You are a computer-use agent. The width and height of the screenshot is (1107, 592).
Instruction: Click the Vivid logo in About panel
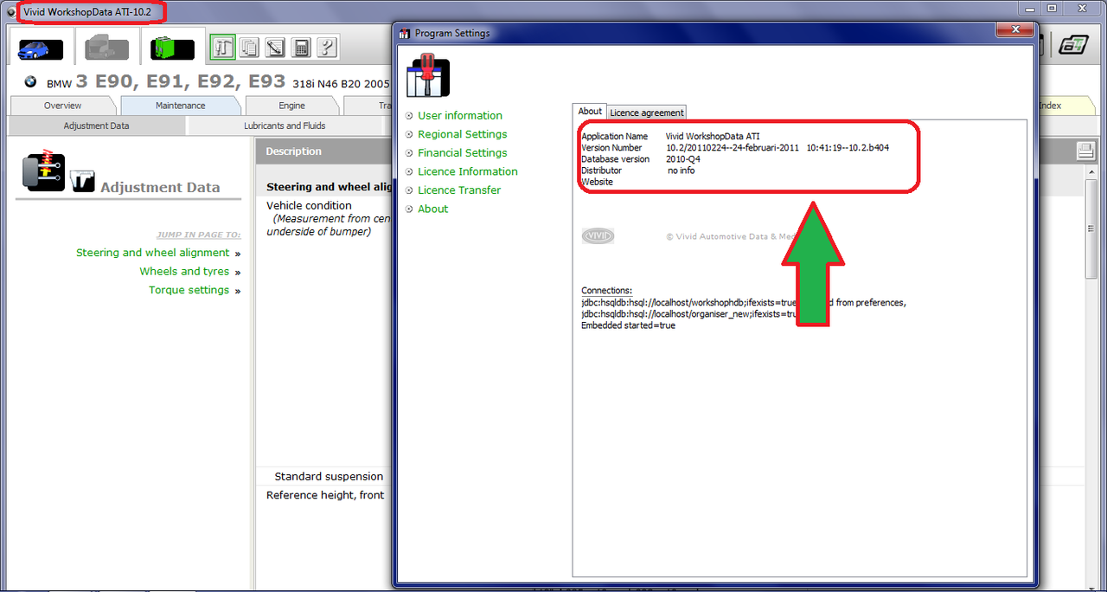(598, 236)
